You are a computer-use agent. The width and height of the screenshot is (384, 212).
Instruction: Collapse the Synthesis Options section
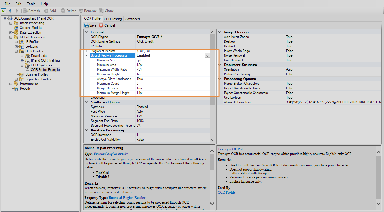[x=86, y=102]
